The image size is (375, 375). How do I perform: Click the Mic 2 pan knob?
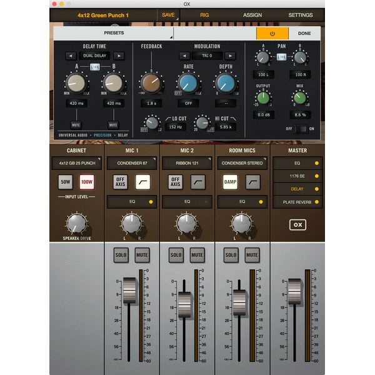(186, 223)
